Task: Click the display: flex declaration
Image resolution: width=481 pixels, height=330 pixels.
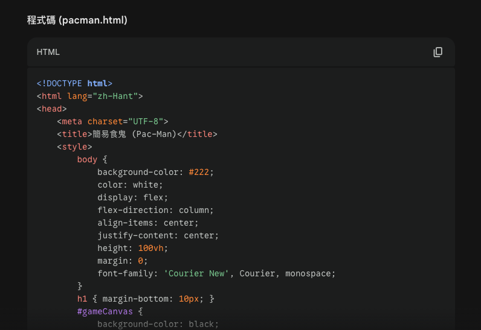Action: pyautogui.click(x=132, y=197)
